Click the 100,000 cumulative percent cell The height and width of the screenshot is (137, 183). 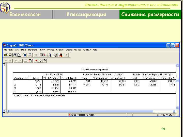(x=72, y=92)
